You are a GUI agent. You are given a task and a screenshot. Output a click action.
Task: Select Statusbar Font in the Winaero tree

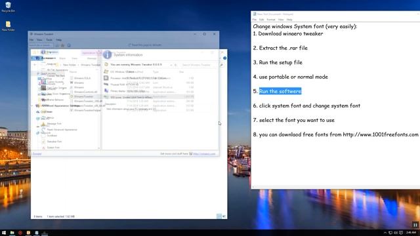[54, 142]
